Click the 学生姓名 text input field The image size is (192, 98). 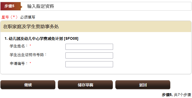89,47
